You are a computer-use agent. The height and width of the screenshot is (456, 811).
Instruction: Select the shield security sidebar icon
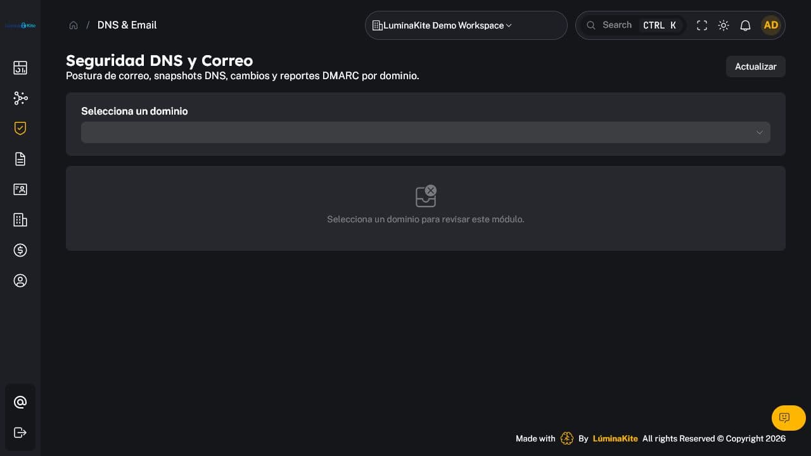pyautogui.click(x=20, y=129)
